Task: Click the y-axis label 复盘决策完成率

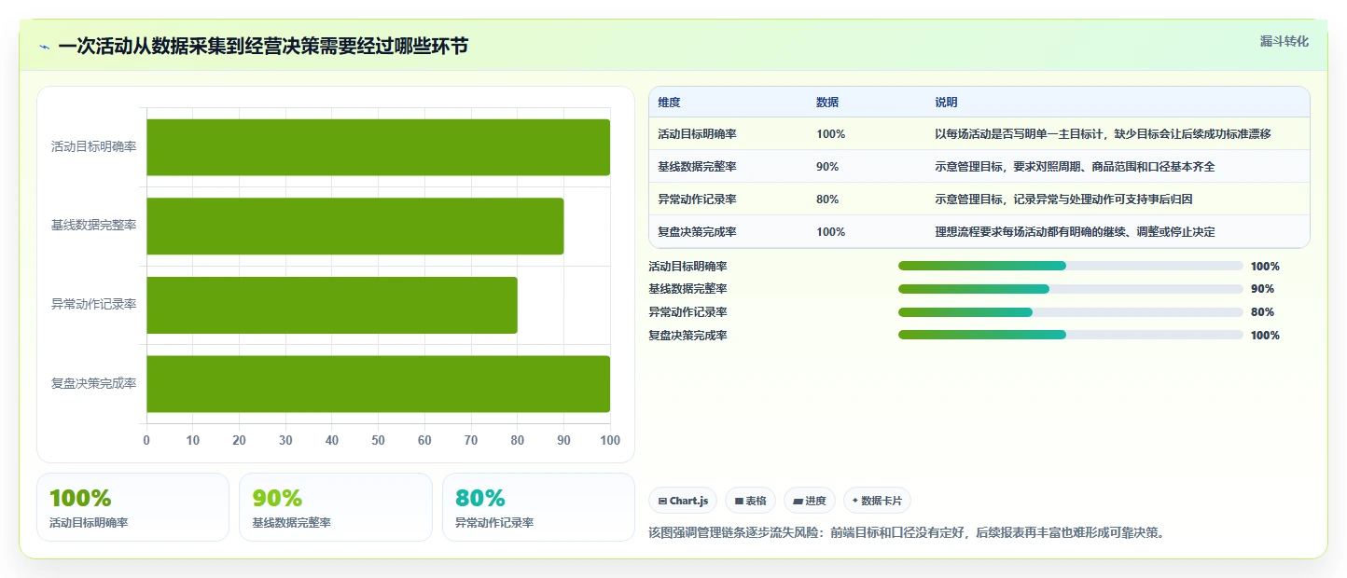Action: point(94,383)
